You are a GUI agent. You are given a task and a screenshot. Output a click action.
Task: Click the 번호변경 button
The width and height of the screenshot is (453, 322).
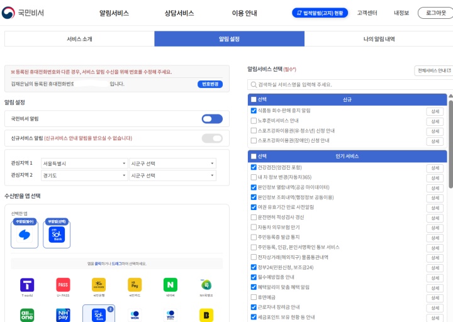(x=210, y=84)
